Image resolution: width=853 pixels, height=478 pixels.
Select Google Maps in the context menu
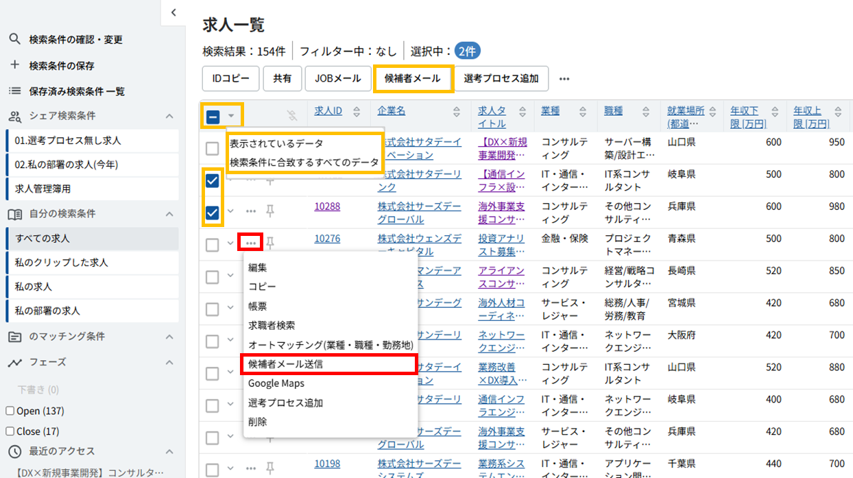click(276, 383)
